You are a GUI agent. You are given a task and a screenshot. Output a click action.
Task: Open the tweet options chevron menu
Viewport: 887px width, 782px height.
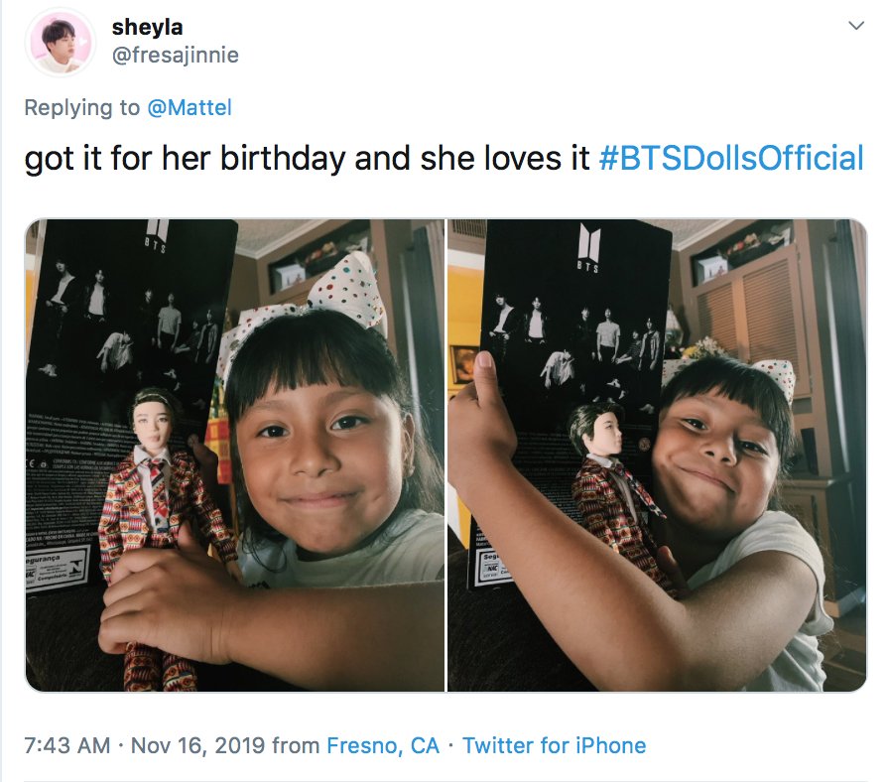[856, 26]
